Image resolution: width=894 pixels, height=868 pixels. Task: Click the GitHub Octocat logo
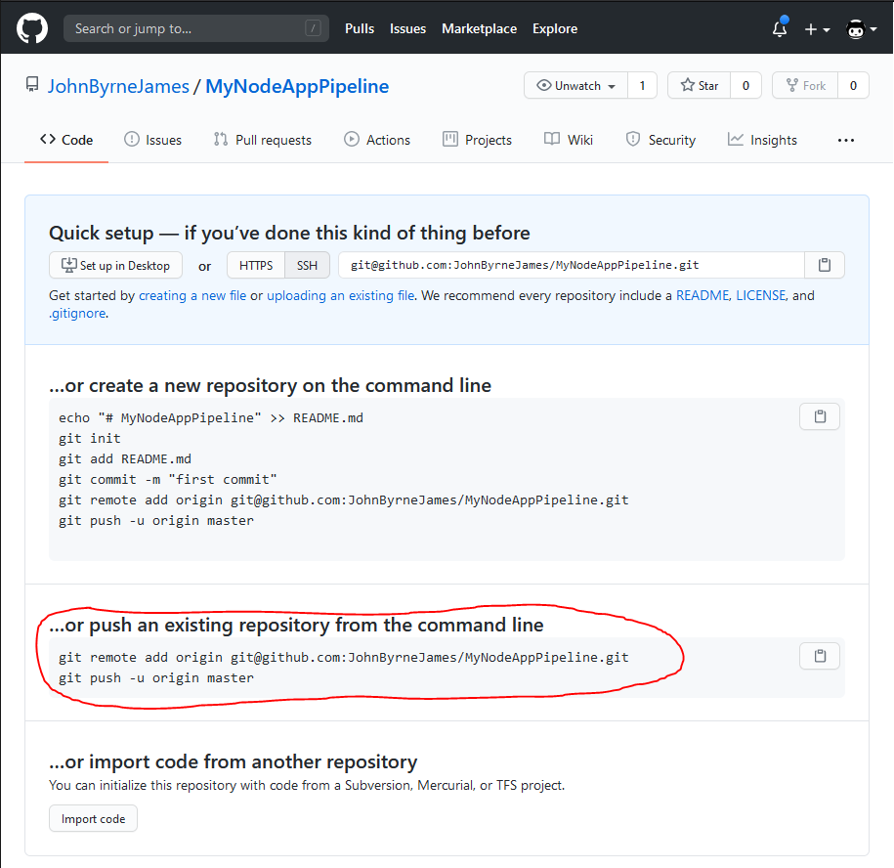click(32, 28)
